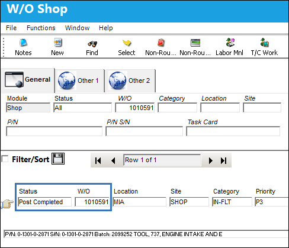Click the P/N description bar at bottom

[146, 234]
